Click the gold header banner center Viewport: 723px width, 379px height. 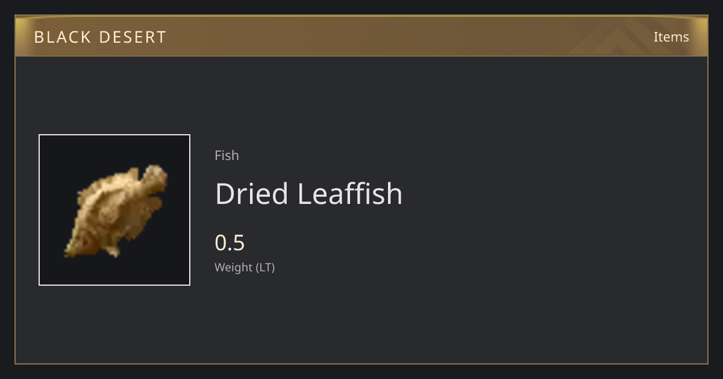point(361,36)
